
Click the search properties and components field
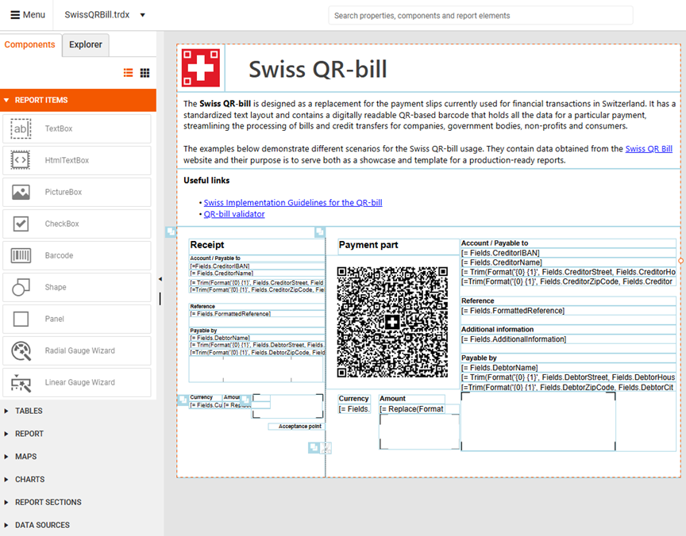480,15
